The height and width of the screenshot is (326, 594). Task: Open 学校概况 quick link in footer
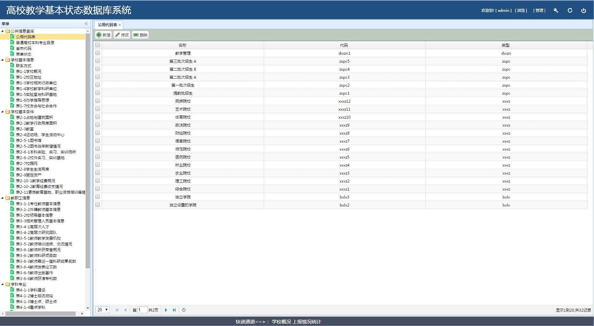281,322
